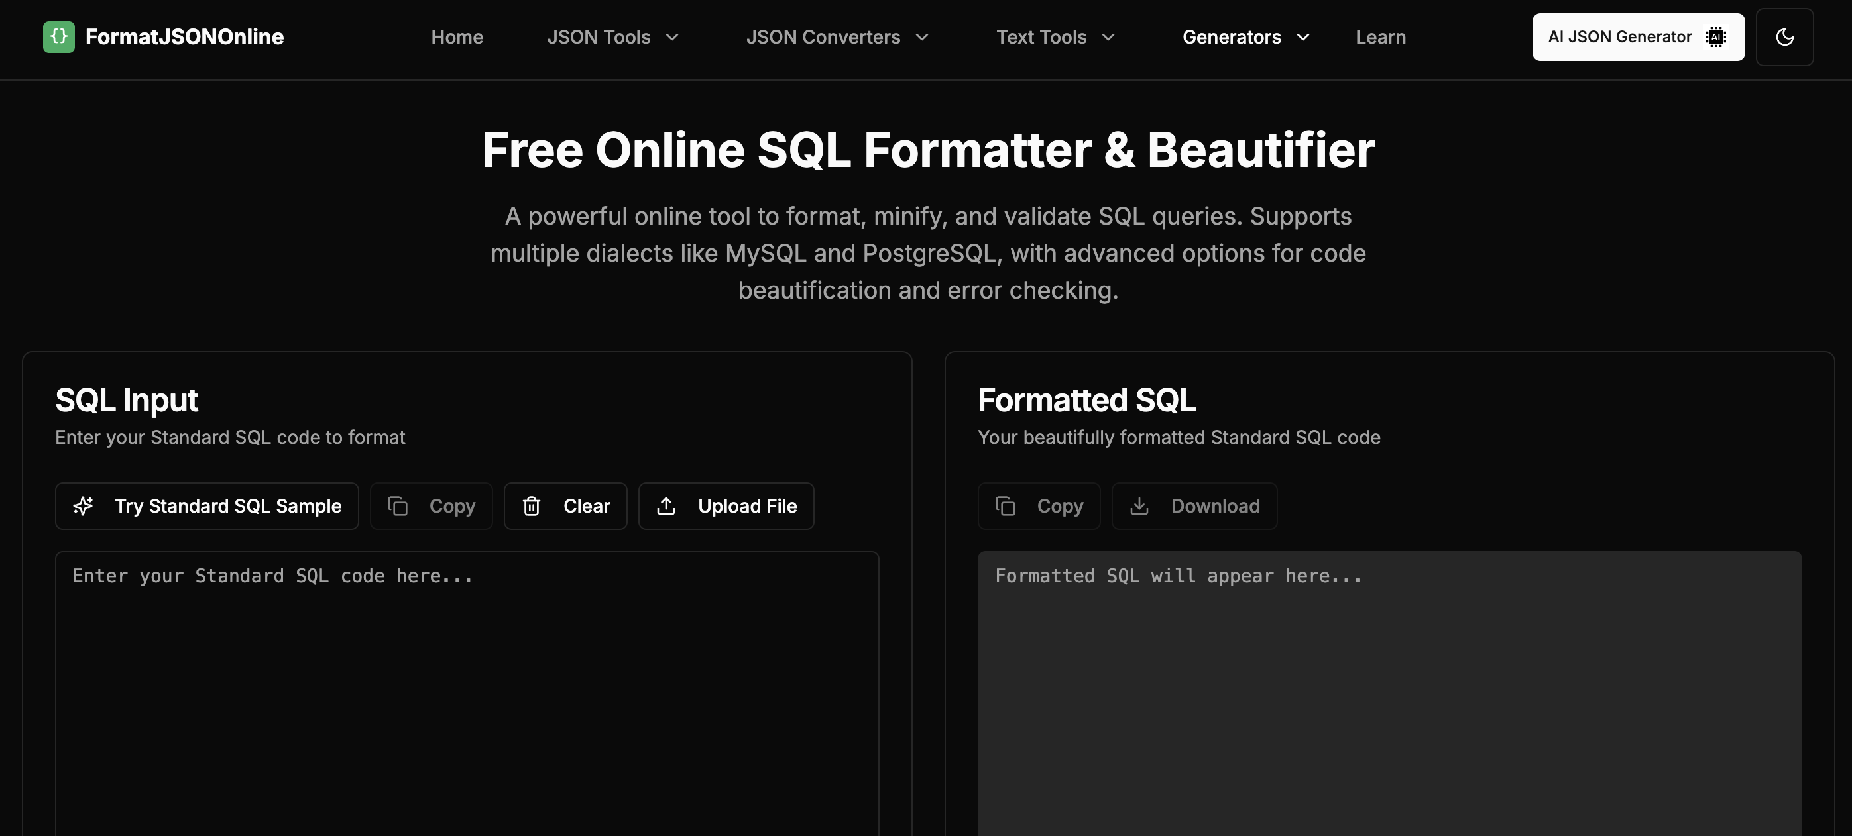Expand the JSON Tools chevron
The height and width of the screenshot is (836, 1852).
[x=672, y=37]
